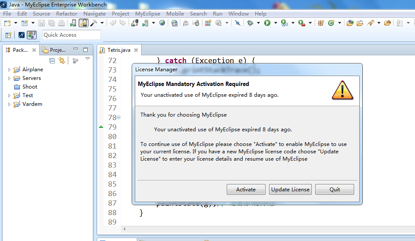Click the Update License button
This screenshot has width=415, height=241.
click(290, 190)
